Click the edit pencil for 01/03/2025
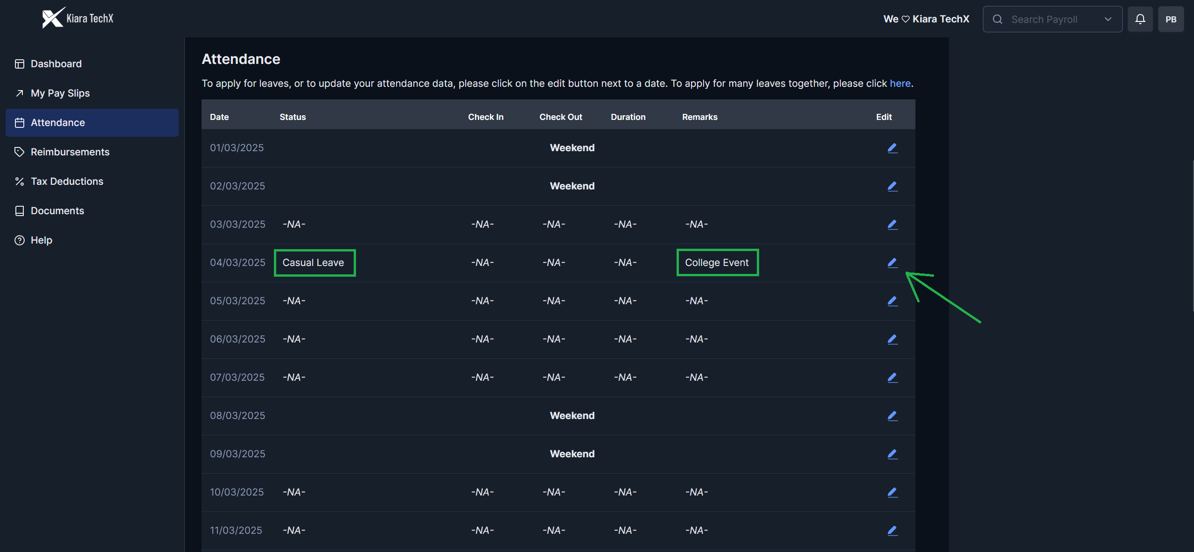This screenshot has width=1194, height=552. [x=892, y=148]
